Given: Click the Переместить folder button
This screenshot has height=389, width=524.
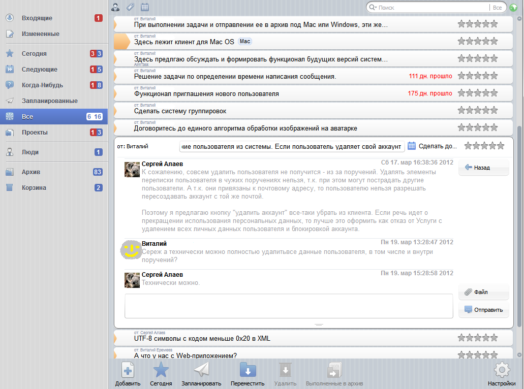Looking at the screenshot, I should click(x=248, y=374).
